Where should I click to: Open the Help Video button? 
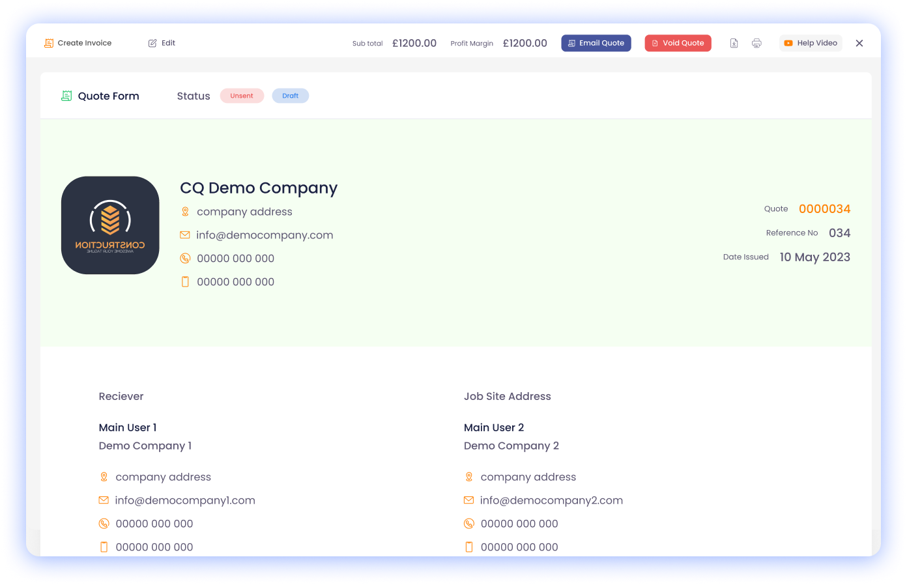(811, 43)
